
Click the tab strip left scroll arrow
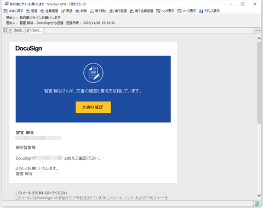[256, 31]
